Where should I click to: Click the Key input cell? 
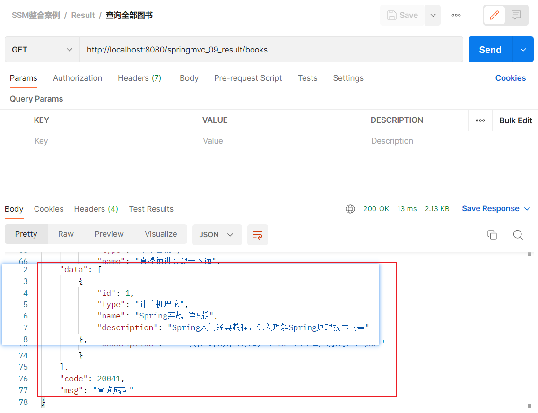click(x=113, y=141)
